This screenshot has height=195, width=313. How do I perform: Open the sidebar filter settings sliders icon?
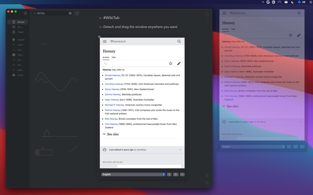(x=25, y=13)
